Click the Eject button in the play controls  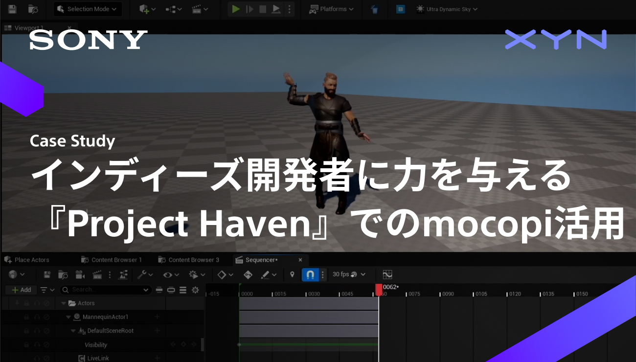click(x=276, y=9)
